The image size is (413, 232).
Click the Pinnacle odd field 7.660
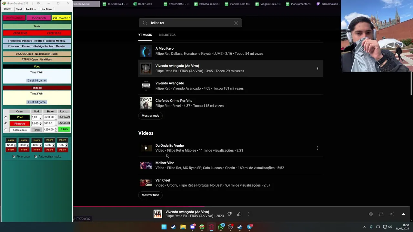tap(35, 123)
